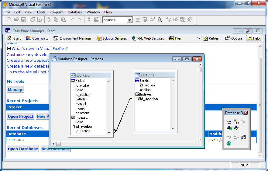Click the Open Database button

tap(23, 149)
